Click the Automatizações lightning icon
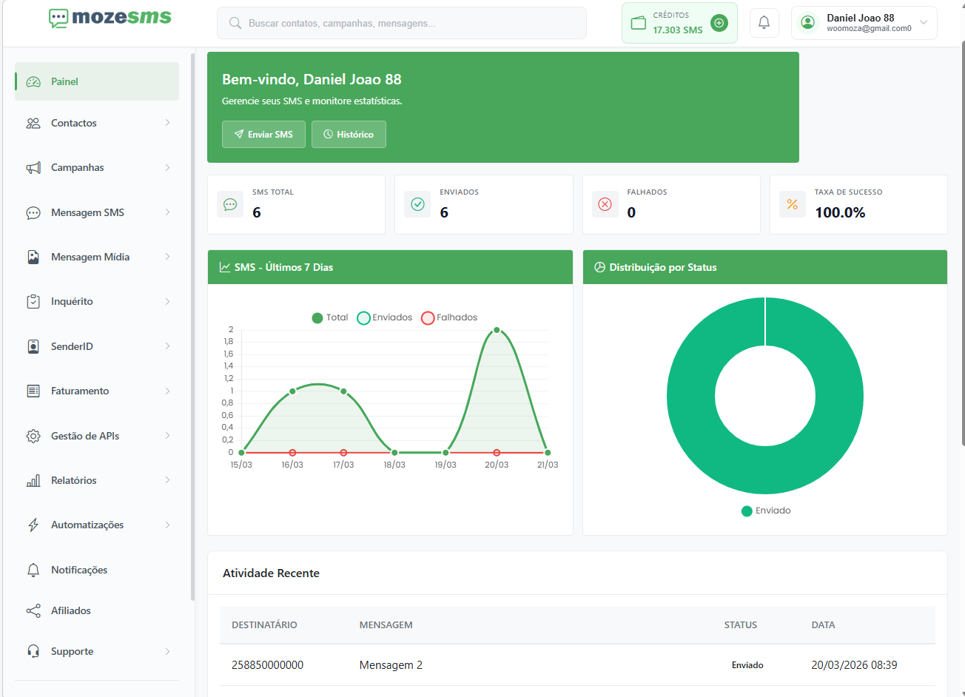Screen dimensions: 965x697 (x=33, y=525)
